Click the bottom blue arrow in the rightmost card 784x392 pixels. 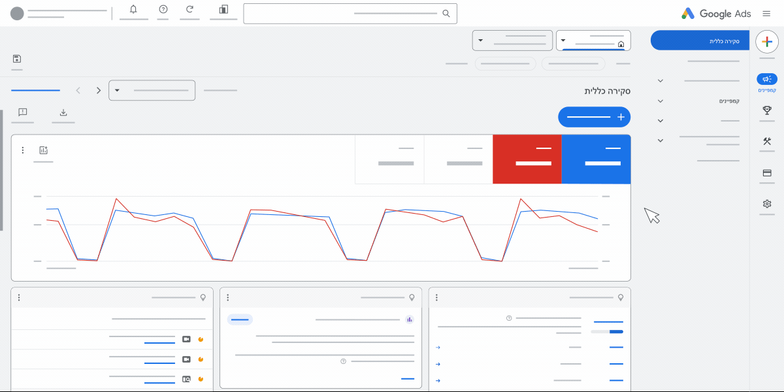click(x=438, y=380)
